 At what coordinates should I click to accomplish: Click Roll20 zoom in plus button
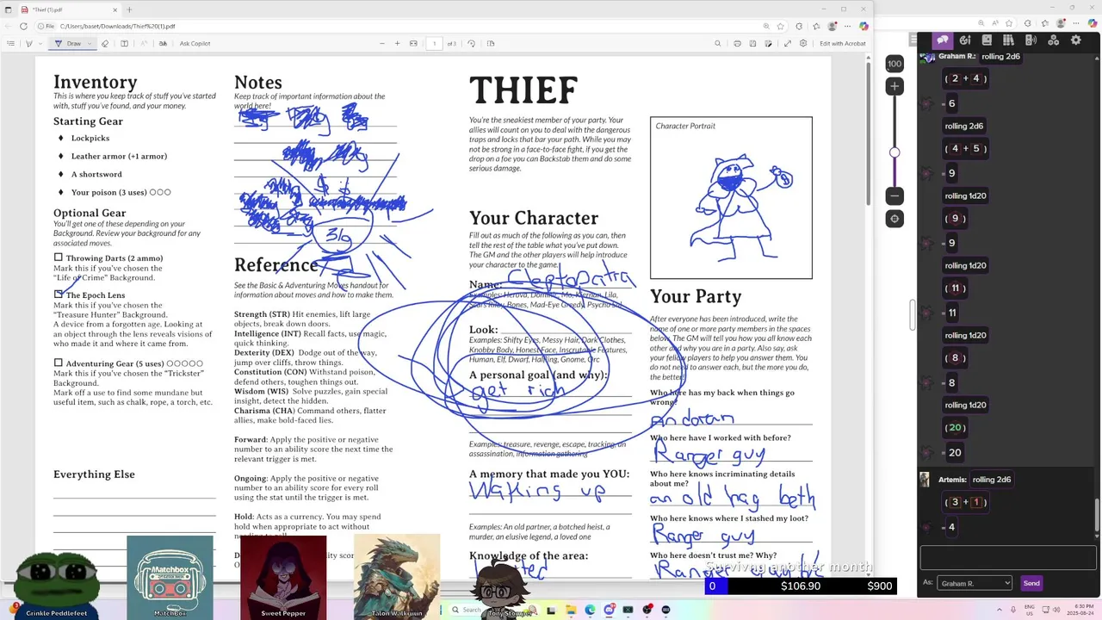click(x=895, y=86)
